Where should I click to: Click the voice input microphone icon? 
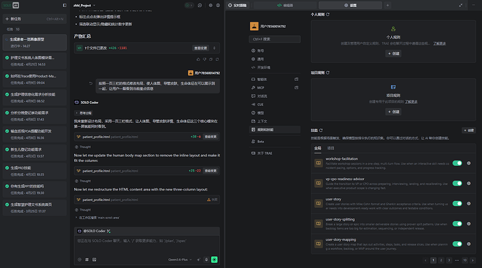(x=206, y=260)
